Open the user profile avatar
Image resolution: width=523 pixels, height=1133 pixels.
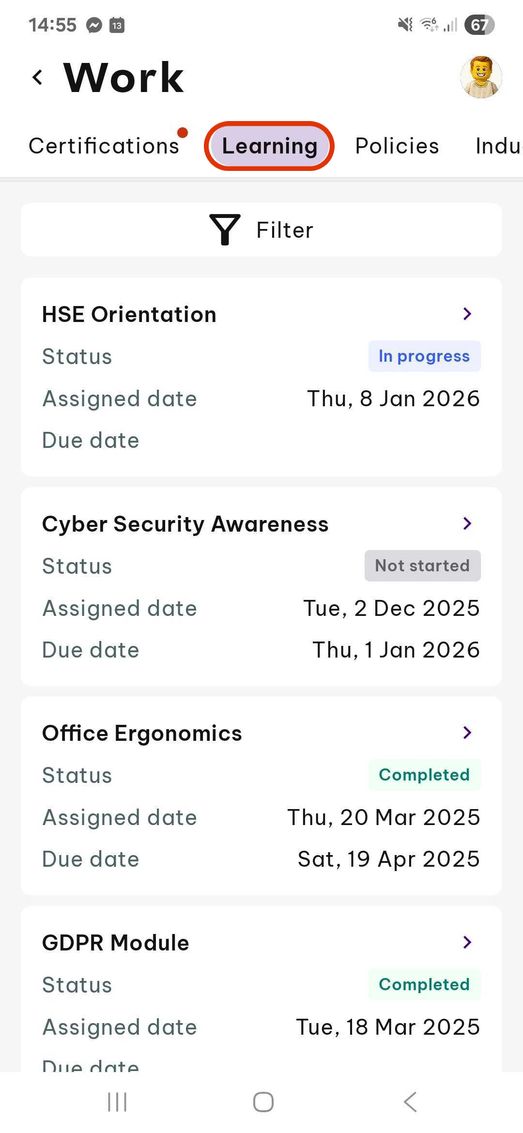coord(481,77)
